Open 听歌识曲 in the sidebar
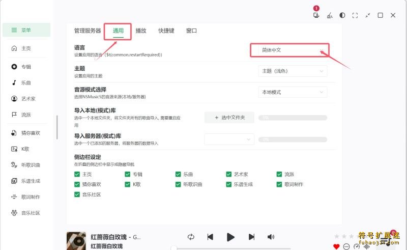The width and height of the screenshot is (407, 250). (x=26, y=165)
